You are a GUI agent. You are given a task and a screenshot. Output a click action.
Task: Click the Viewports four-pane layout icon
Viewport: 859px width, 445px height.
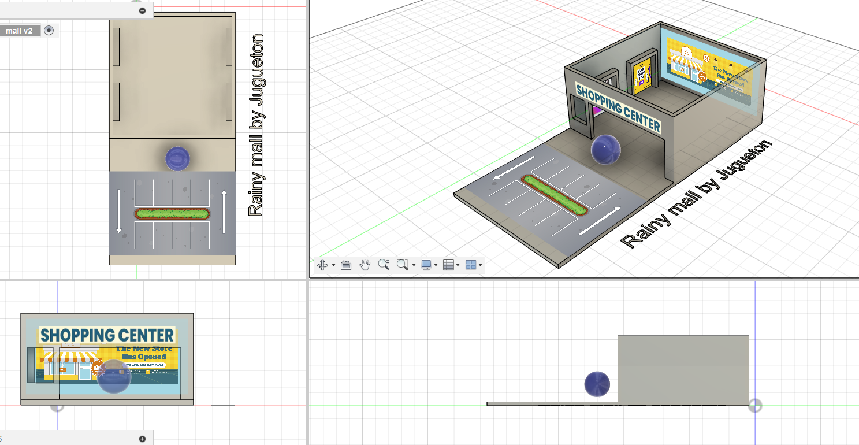[471, 265]
